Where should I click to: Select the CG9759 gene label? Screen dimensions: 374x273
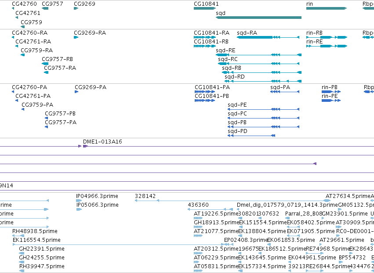[31, 22]
